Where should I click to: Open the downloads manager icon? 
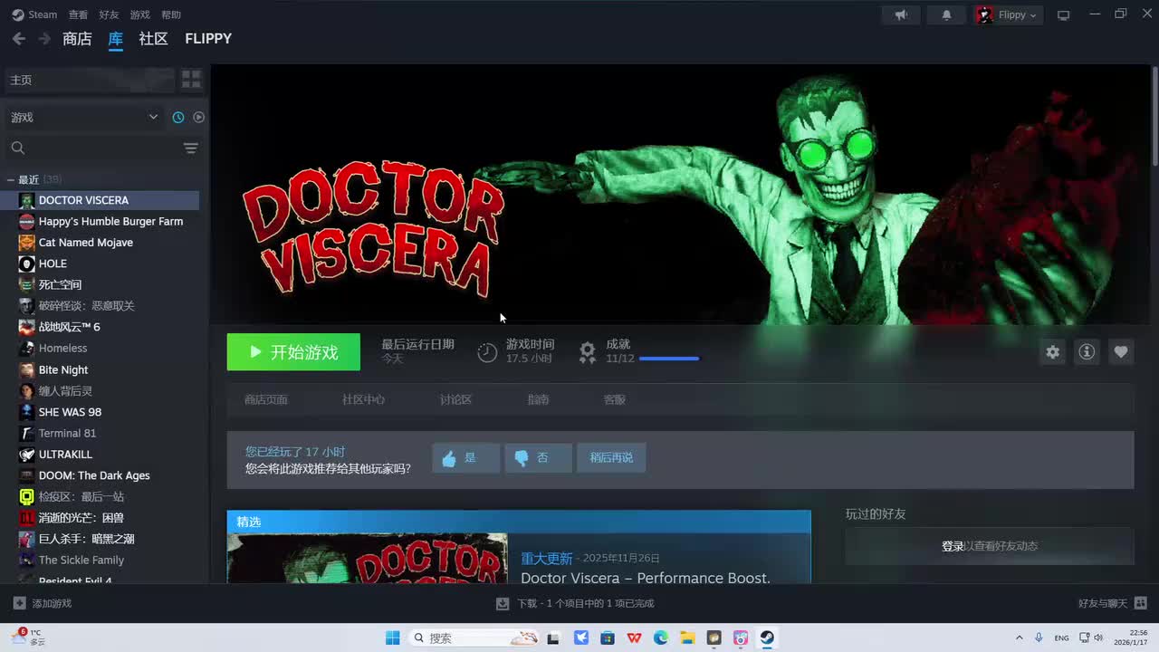[x=503, y=603]
